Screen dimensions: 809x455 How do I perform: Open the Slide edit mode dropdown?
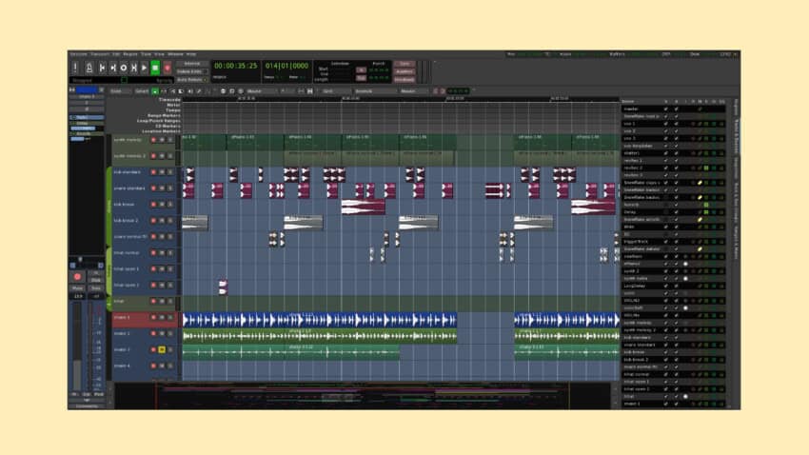coord(116,91)
